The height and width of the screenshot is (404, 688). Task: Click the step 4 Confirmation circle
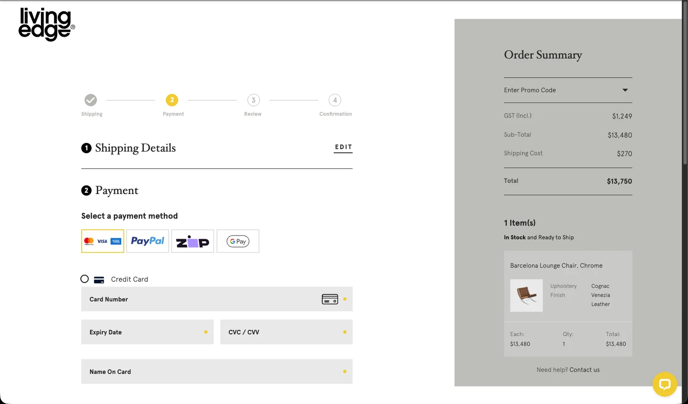coord(335,100)
